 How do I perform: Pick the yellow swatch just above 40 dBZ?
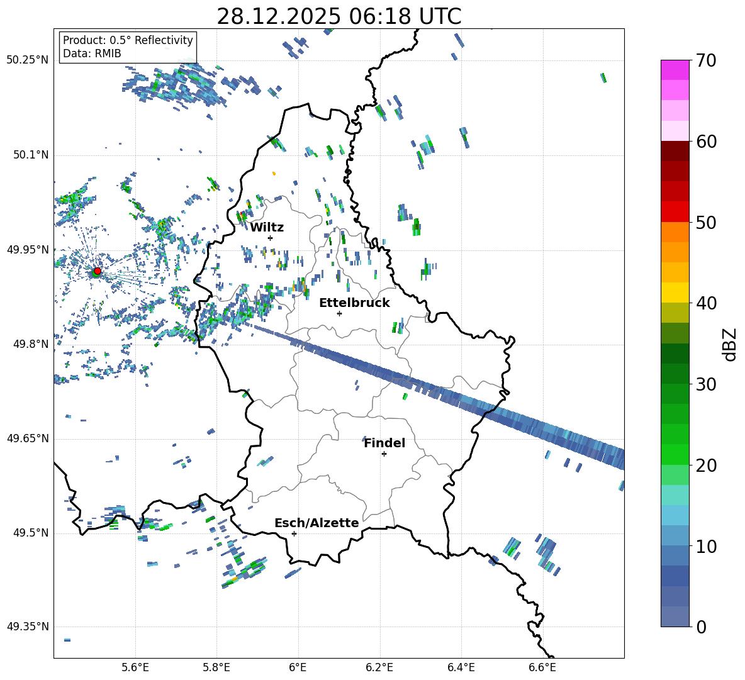click(675, 293)
